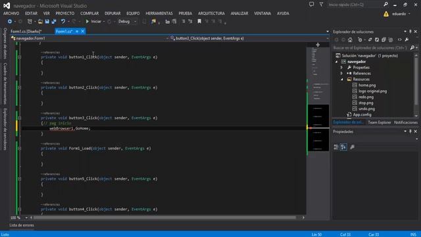The image size is (421, 237).
Task: Click the notifications filter funnel icon
Action: pyautogui.click(x=321, y=5)
